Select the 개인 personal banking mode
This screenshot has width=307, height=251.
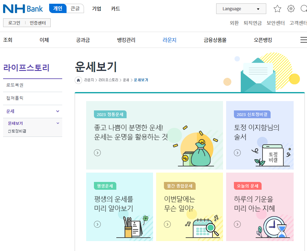point(57,8)
